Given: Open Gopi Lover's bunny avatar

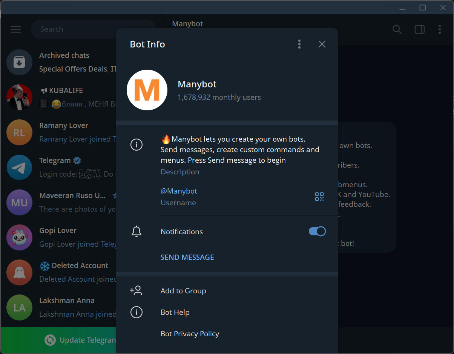Looking at the screenshot, I should [x=19, y=237].
